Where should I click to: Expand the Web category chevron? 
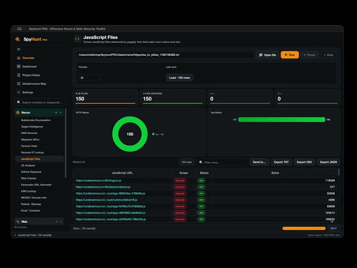pos(61,222)
